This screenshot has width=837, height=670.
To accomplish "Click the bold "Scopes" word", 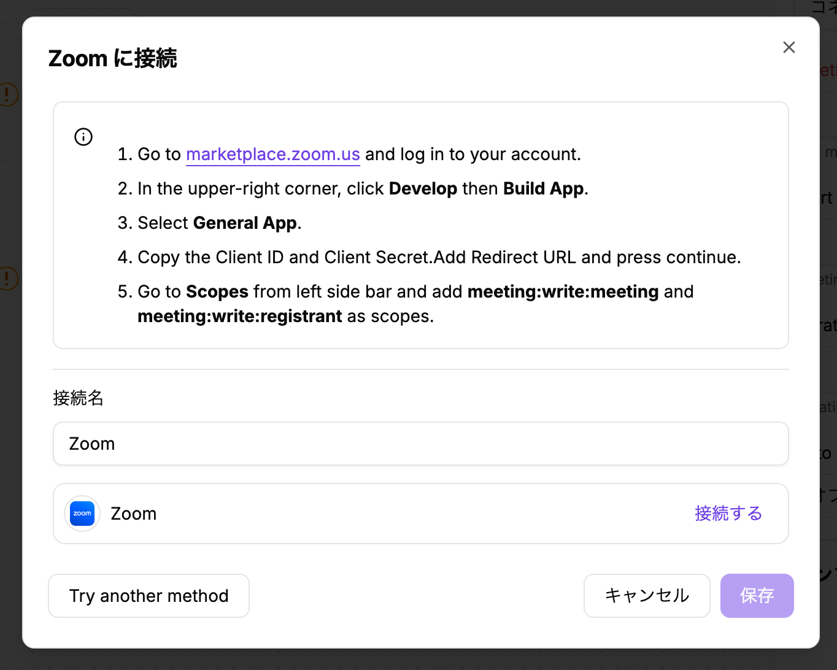I will (x=217, y=291).
